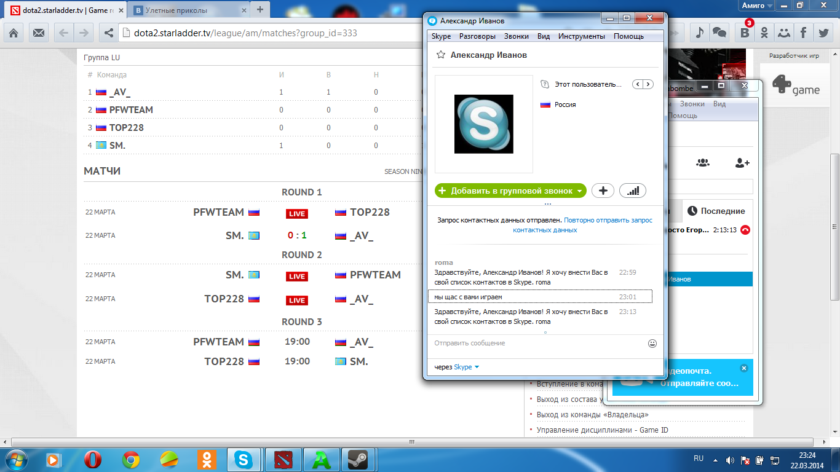The image size is (840, 472).
Task: Open Facebook icon in browser toolbar
Action: pos(803,33)
